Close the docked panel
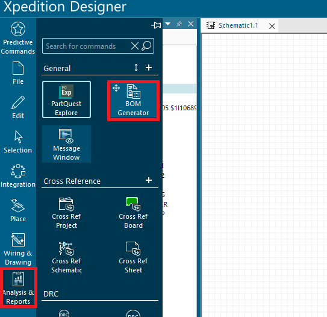Viewport: 327px width, 317px height. [191, 24]
